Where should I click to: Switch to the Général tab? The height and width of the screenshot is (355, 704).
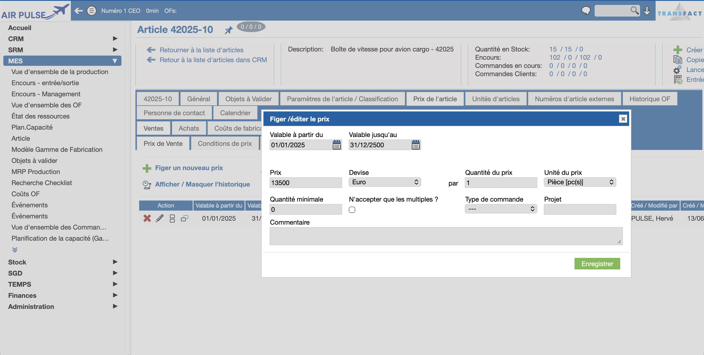(x=199, y=99)
